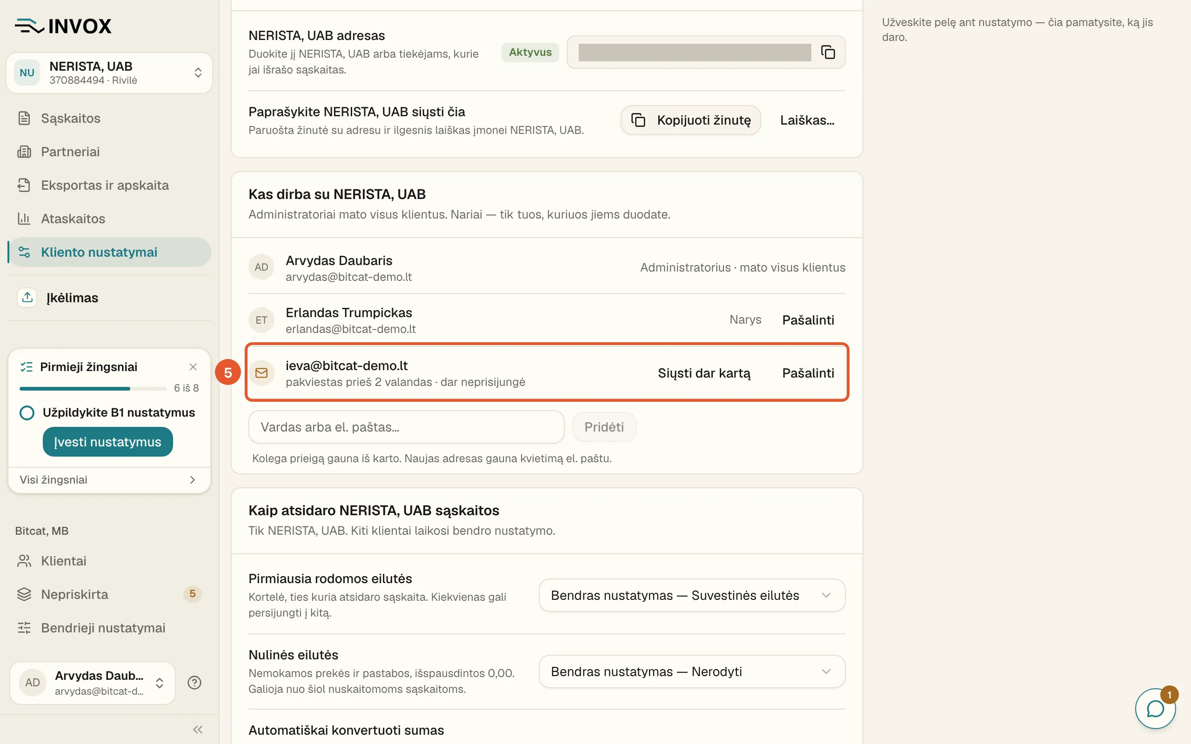Click the Pirmieji žingsniai progress bar
The image size is (1191, 744).
pyautogui.click(x=93, y=388)
